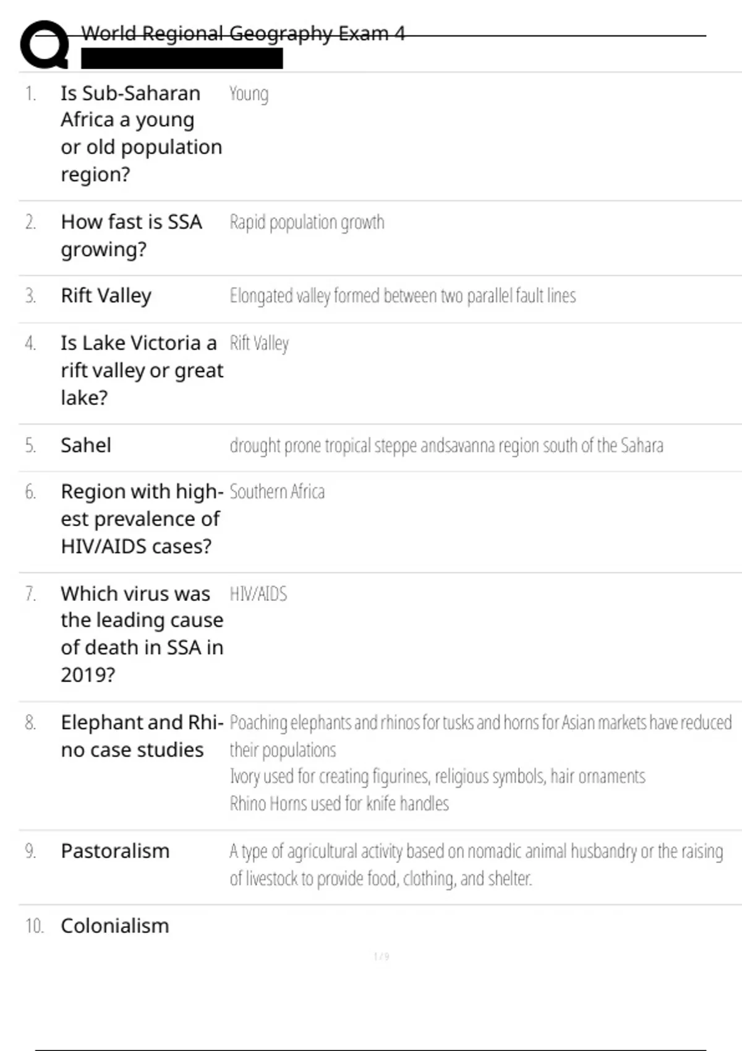Select the "How fast is SSA growing?" question
742x1051 pixels.
131,235
